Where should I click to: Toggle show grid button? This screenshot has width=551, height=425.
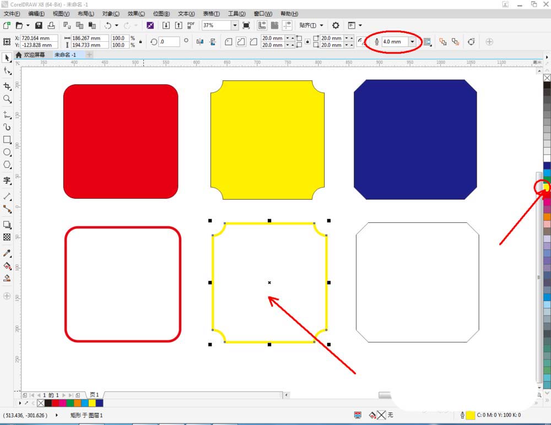tap(275, 25)
